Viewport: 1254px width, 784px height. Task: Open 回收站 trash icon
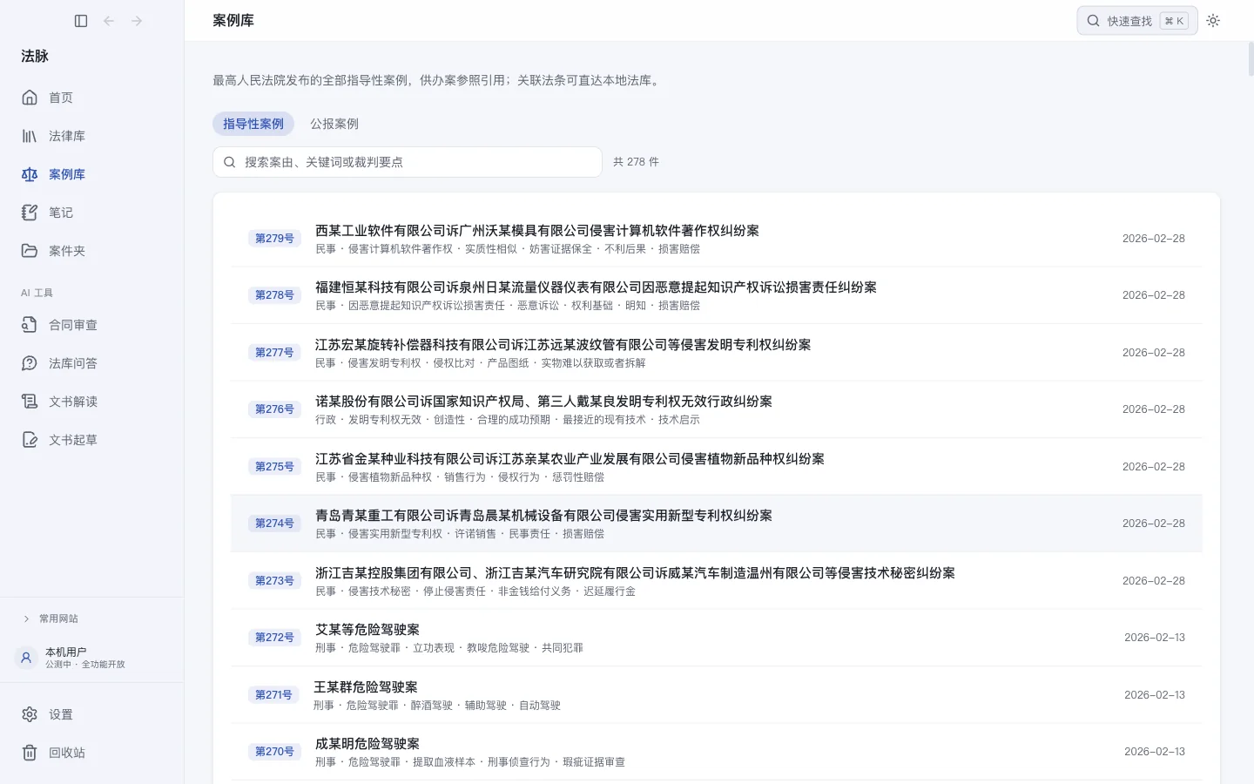click(30, 753)
